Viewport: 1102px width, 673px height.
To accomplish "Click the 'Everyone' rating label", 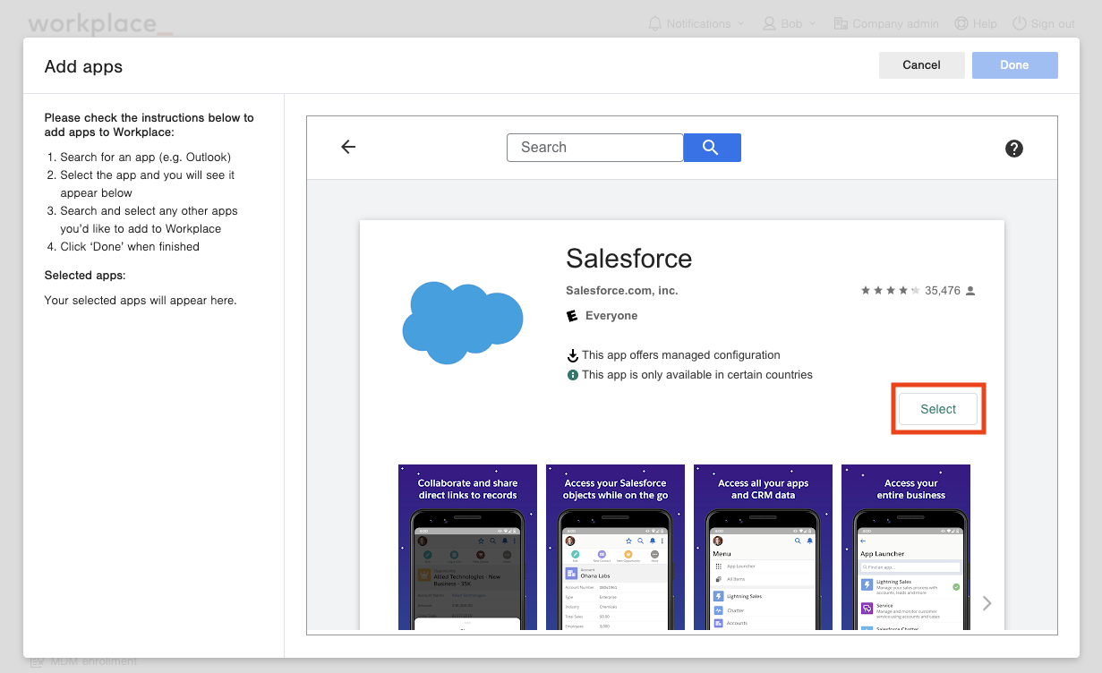I will (x=611, y=316).
